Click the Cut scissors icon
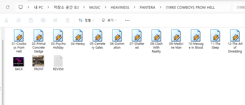 pos(6,20)
